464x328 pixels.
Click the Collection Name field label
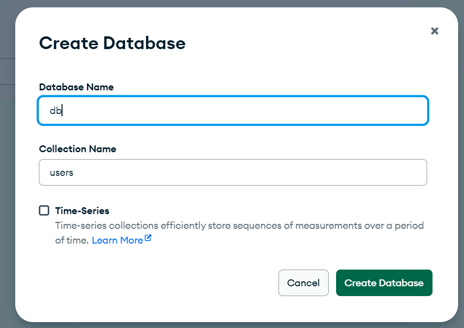pyautogui.click(x=77, y=149)
